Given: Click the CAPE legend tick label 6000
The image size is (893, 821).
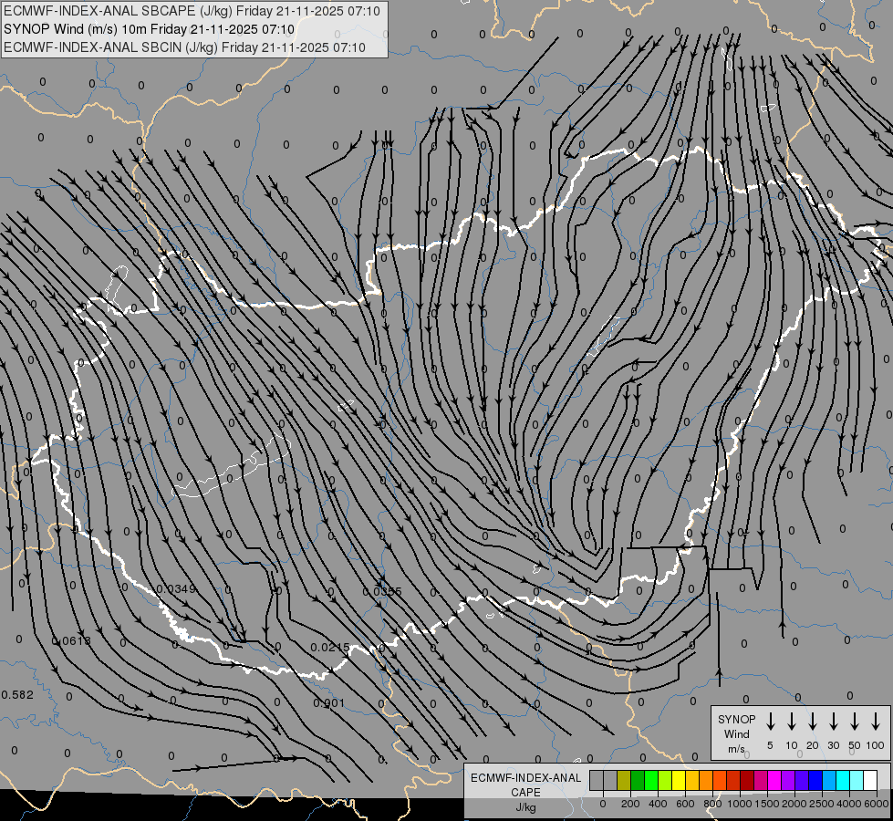Looking at the screenshot, I should pyautogui.click(x=877, y=804).
